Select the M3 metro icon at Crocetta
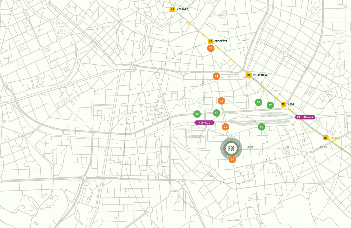351x228 pixels. coord(210,41)
